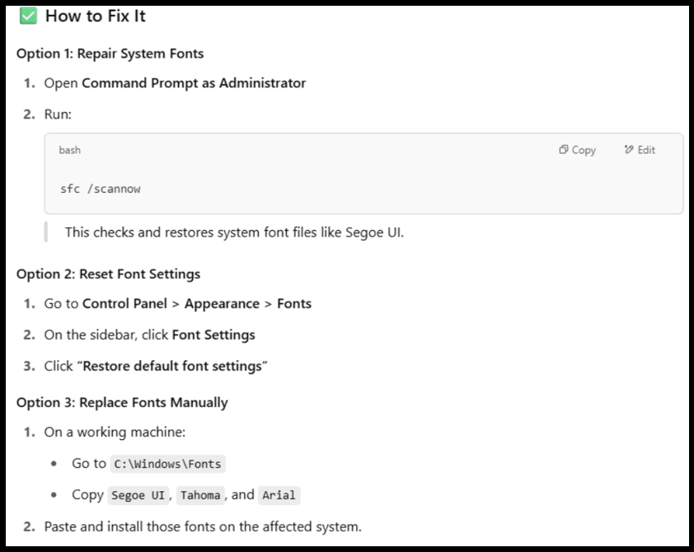This screenshot has height=552, width=694.
Task: Click the Copy label in code header
Action: pos(584,150)
